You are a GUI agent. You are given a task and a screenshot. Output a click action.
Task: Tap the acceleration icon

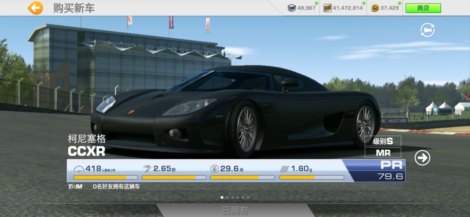[147, 169]
